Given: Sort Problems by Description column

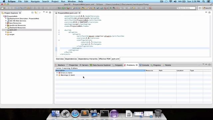Looking at the screenshot, I should coord(100,71).
